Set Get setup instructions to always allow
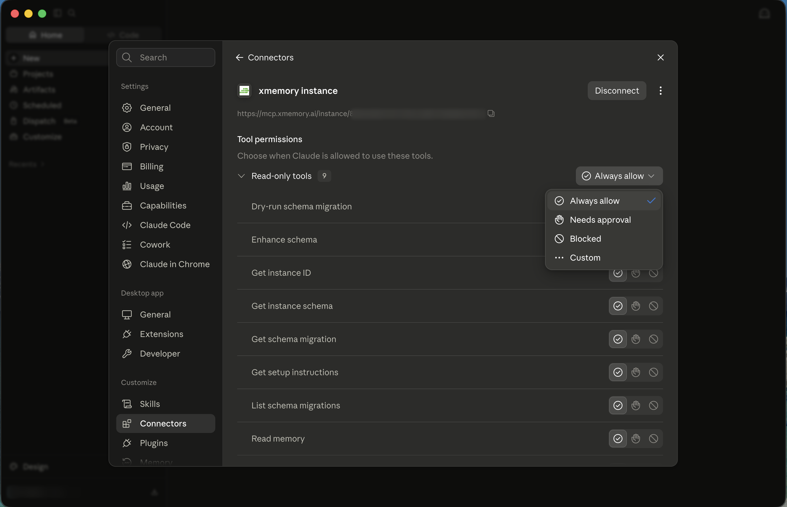This screenshot has height=507, width=787. click(x=618, y=372)
